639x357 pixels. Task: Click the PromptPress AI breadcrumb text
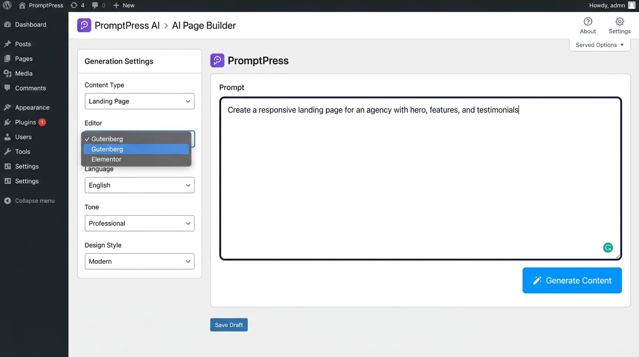click(127, 26)
